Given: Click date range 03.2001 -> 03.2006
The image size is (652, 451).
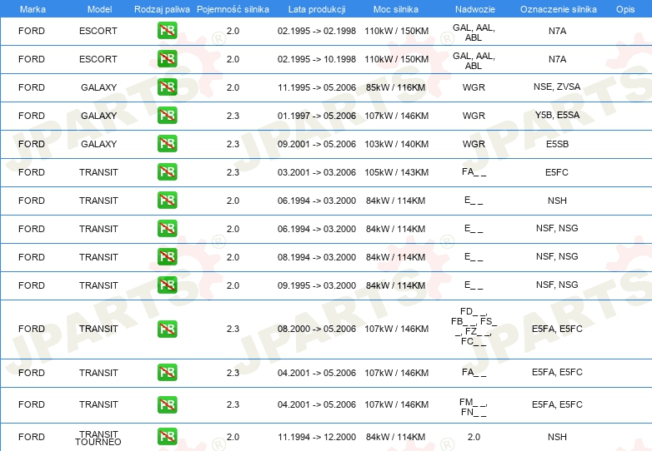Looking at the screenshot, I should click(317, 172).
